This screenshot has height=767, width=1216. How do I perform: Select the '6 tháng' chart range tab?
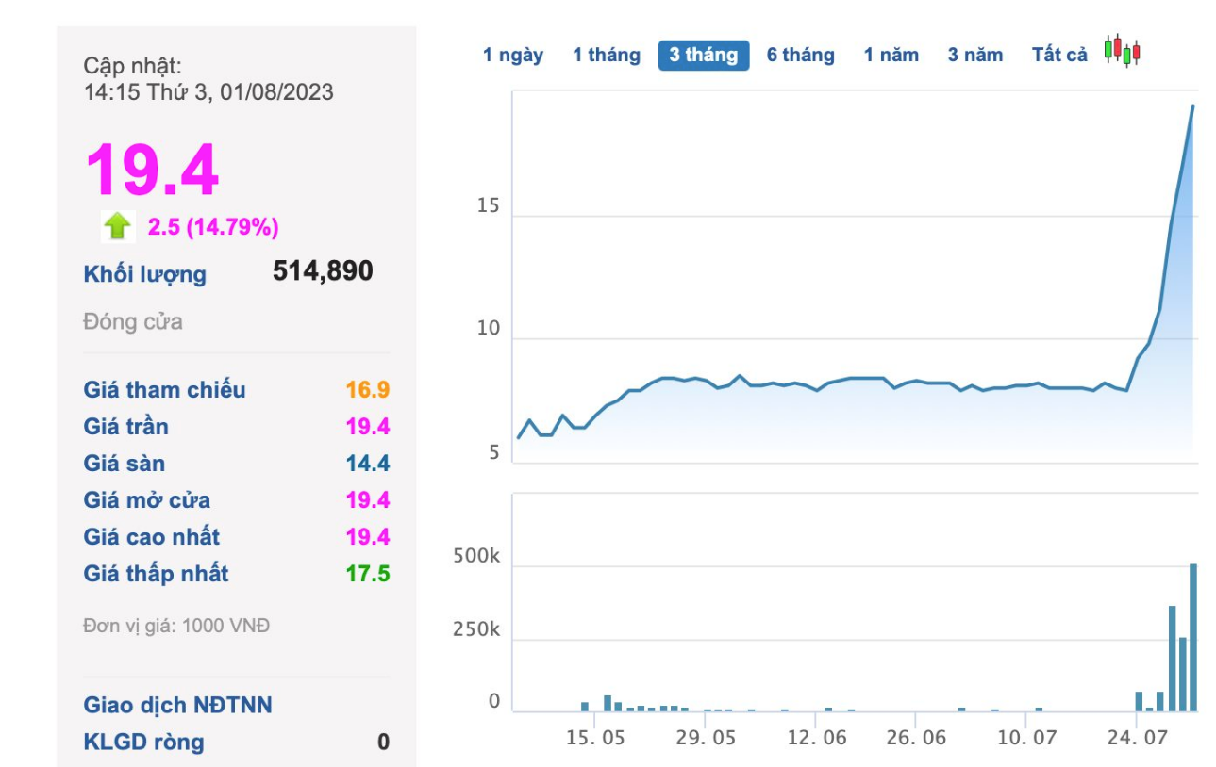(x=801, y=56)
